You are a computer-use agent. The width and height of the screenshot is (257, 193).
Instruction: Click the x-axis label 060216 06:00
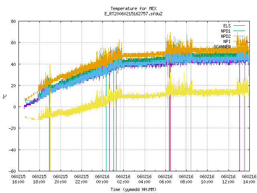165,179
